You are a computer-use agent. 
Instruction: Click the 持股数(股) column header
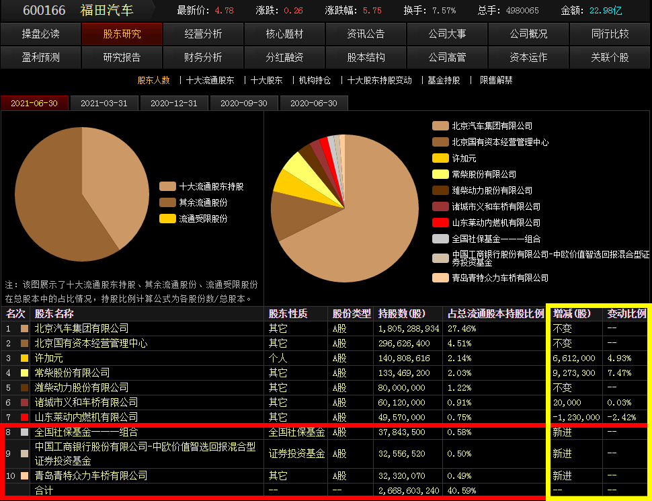(x=401, y=314)
